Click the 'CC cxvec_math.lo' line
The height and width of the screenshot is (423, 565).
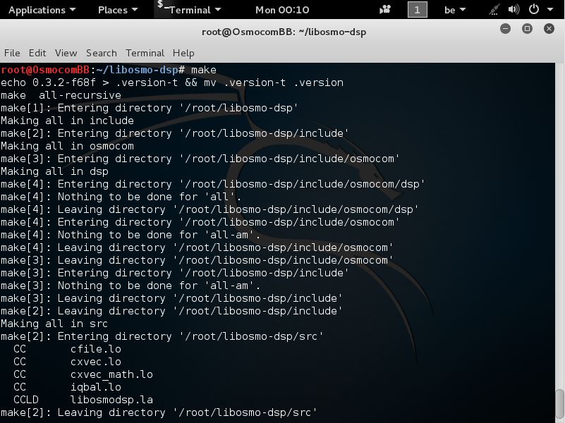click(x=83, y=374)
